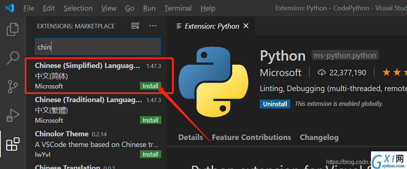Click the large Python logo
The height and width of the screenshot is (169, 407).
pyautogui.click(x=213, y=83)
